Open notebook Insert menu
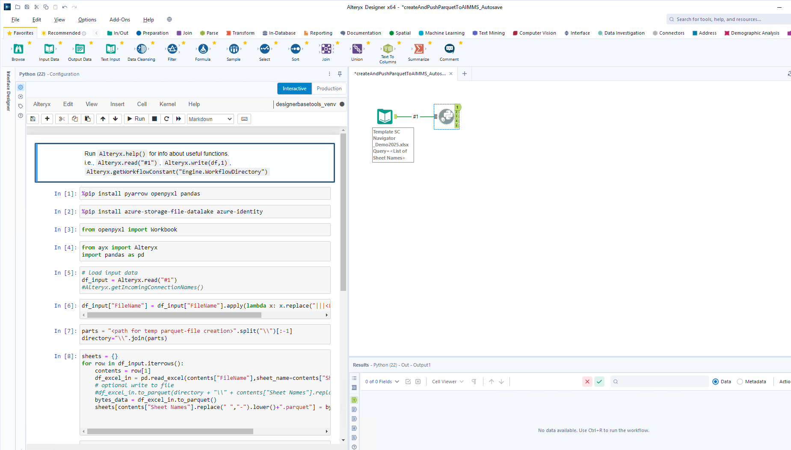The width and height of the screenshot is (791, 450). tap(117, 104)
